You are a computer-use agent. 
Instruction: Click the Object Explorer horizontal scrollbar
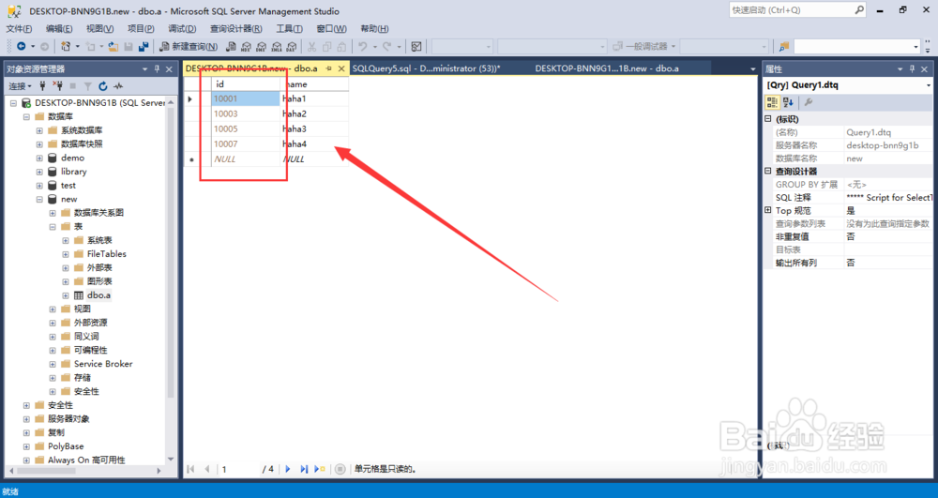[x=47, y=471]
